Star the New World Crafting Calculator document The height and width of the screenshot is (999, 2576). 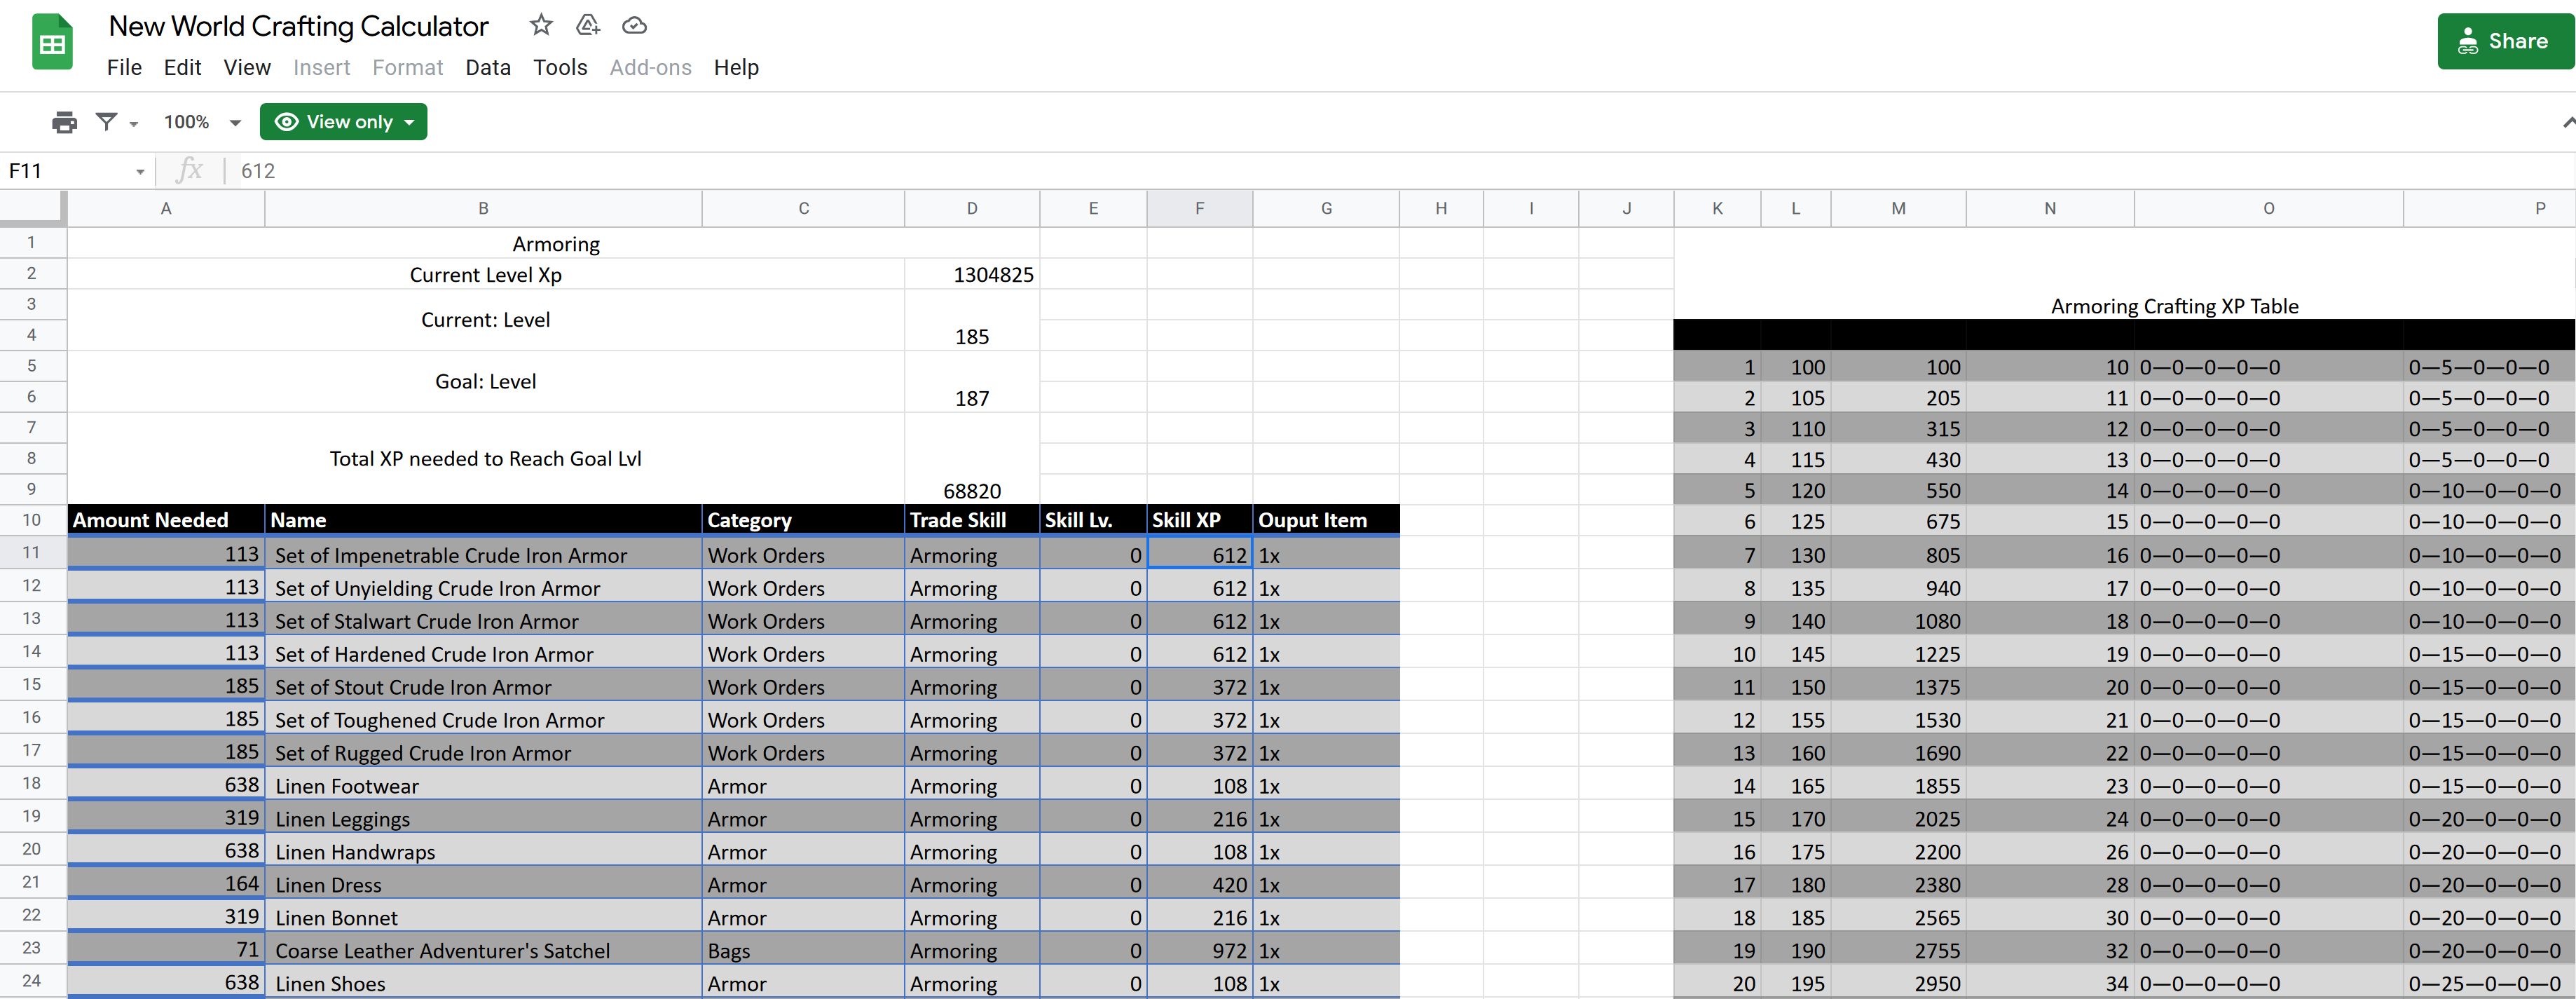[x=541, y=25]
